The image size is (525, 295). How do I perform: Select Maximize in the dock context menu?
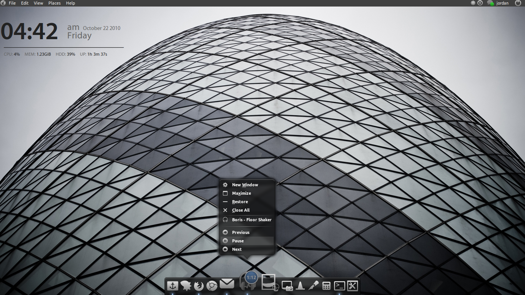click(247, 193)
